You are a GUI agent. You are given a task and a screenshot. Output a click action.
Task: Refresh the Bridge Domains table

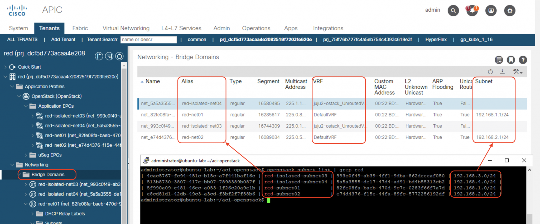pos(490,72)
